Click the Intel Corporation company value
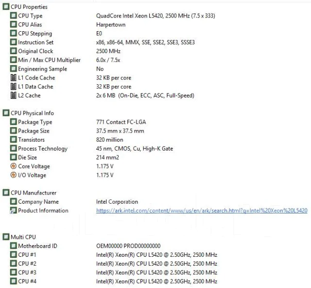Image resolution: width=311 pixels, height=288 pixels. [117, 202]
